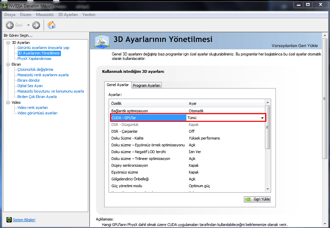This screenshot has height=228, width=330.
Task: Collapse the 3D Ayarları tree node
Action: pos(8,43)
